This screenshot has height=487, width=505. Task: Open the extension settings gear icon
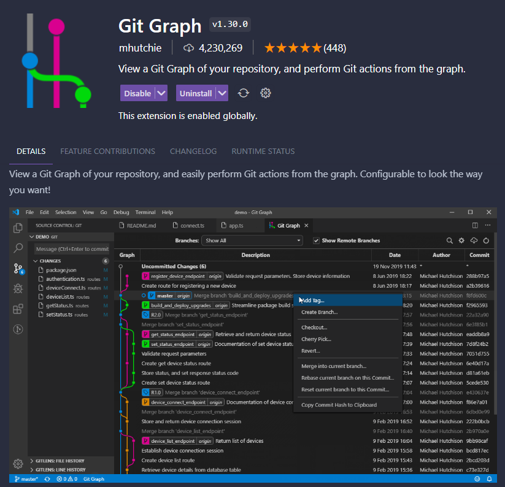[265, 93]
